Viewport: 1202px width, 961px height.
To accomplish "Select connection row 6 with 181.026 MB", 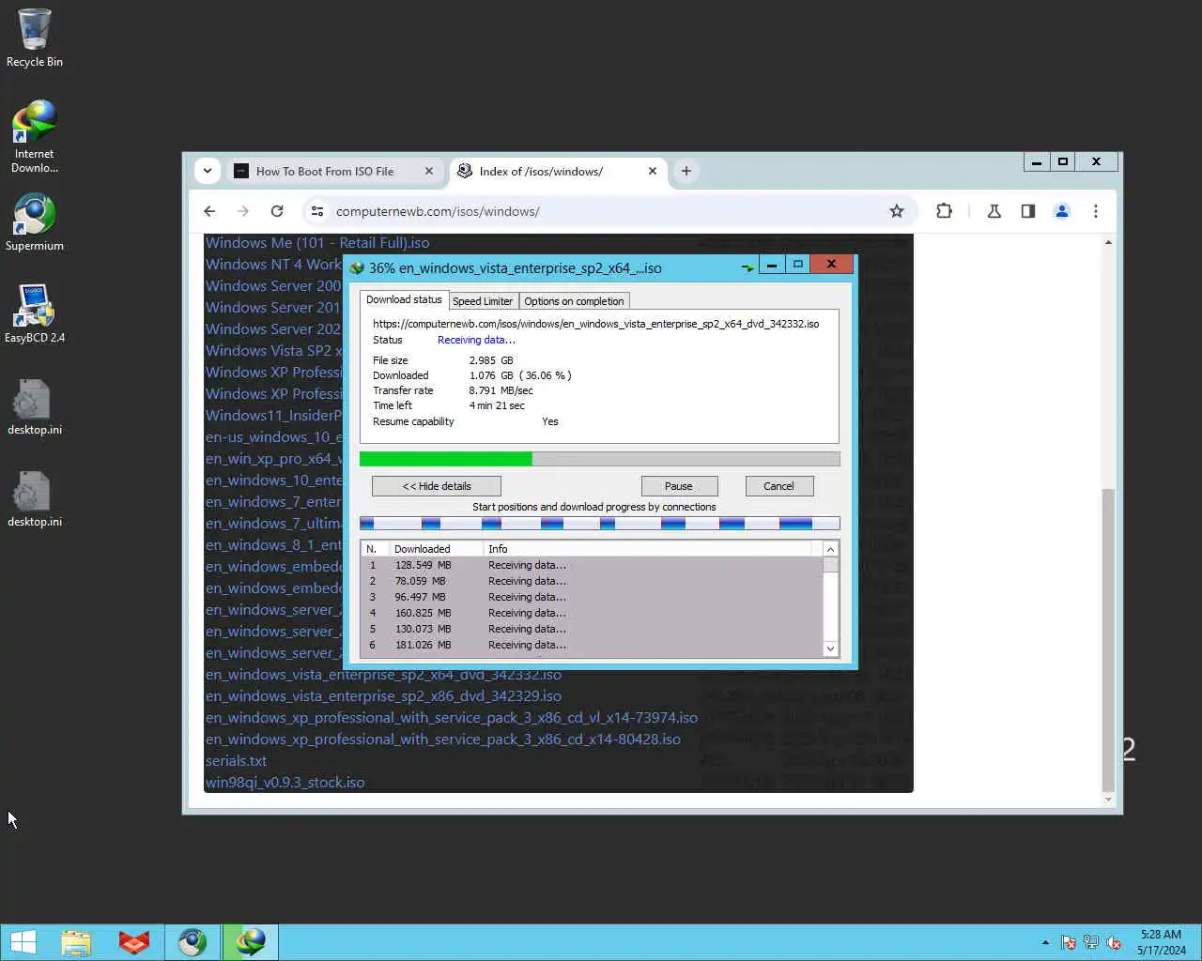I will pyautogui.click(x=592, y=645).
